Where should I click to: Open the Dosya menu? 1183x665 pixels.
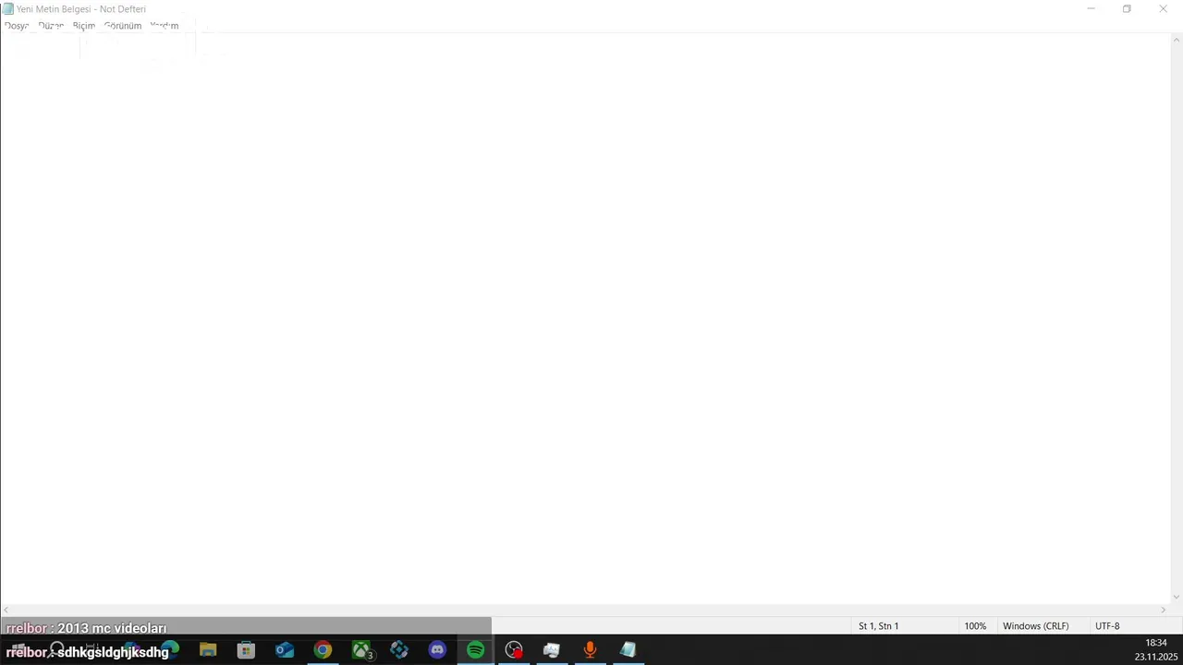coord(17,26)
